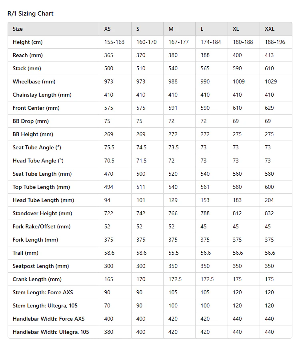Screen dimensions: 306x349
Task: Select the Height (cm) row label
Action: (x=28, y=42)
